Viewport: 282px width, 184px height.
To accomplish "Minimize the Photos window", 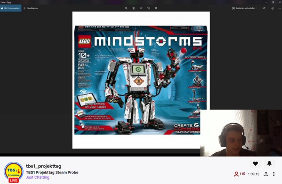I will coord(266,2).
